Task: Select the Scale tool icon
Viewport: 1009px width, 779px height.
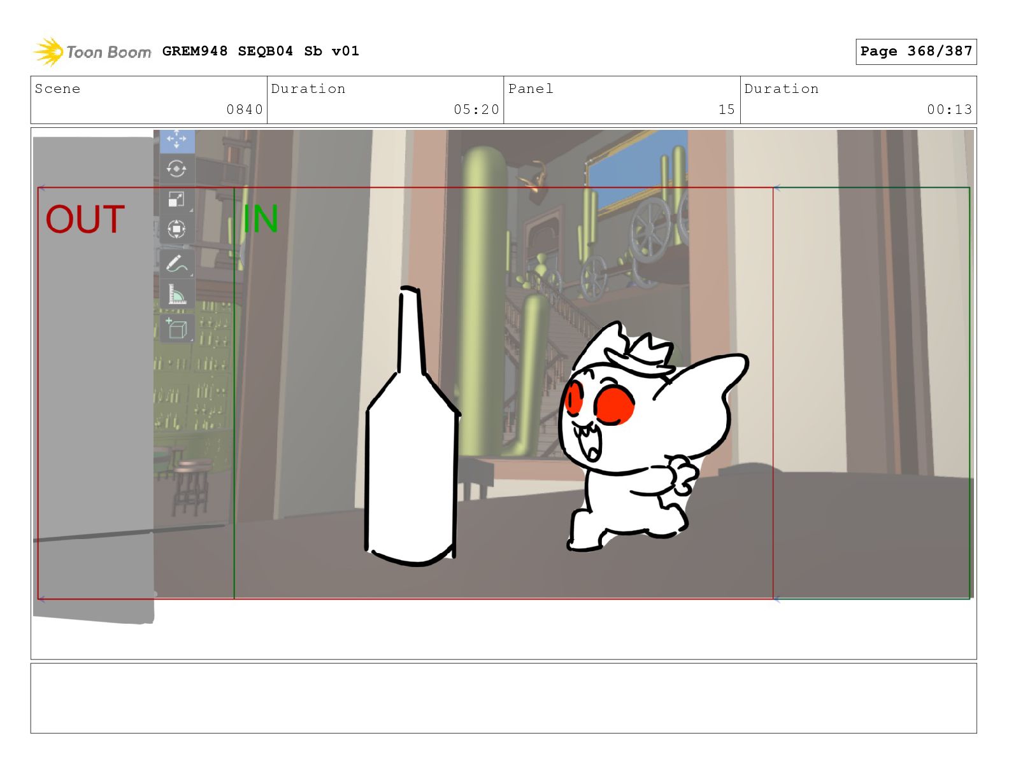Action: coord(176,199)
